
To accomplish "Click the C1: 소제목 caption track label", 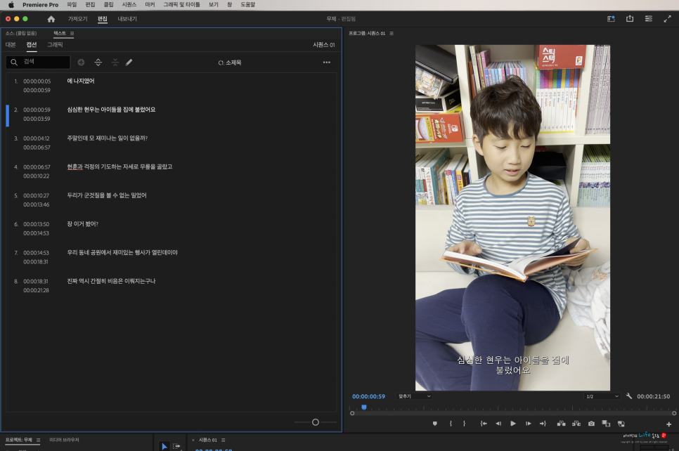I will (x=230, y=63).
